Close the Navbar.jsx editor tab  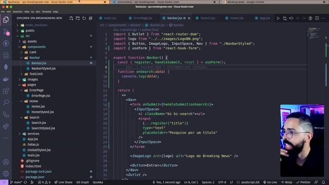tap(189, 18)
